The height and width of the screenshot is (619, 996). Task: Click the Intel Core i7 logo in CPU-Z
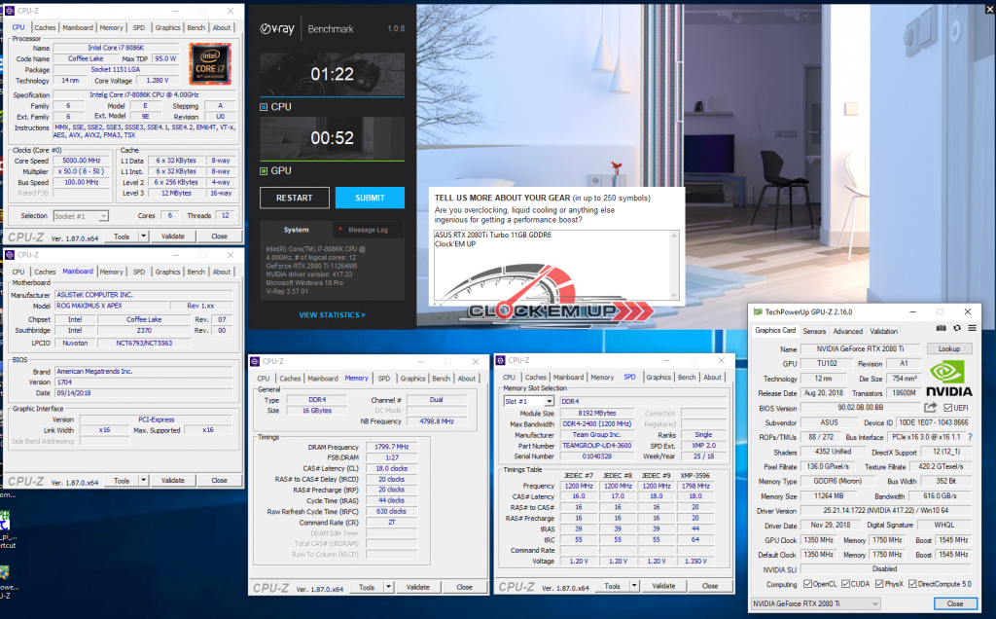(x=210, y=63)
